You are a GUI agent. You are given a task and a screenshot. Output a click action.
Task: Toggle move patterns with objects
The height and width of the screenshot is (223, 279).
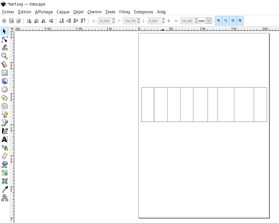[240, 21]
